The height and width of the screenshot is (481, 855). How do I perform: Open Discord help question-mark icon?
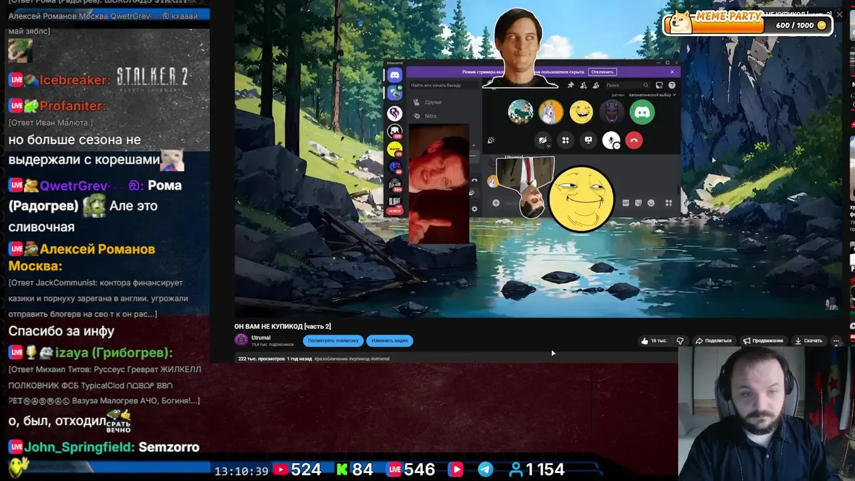[672, 86]
